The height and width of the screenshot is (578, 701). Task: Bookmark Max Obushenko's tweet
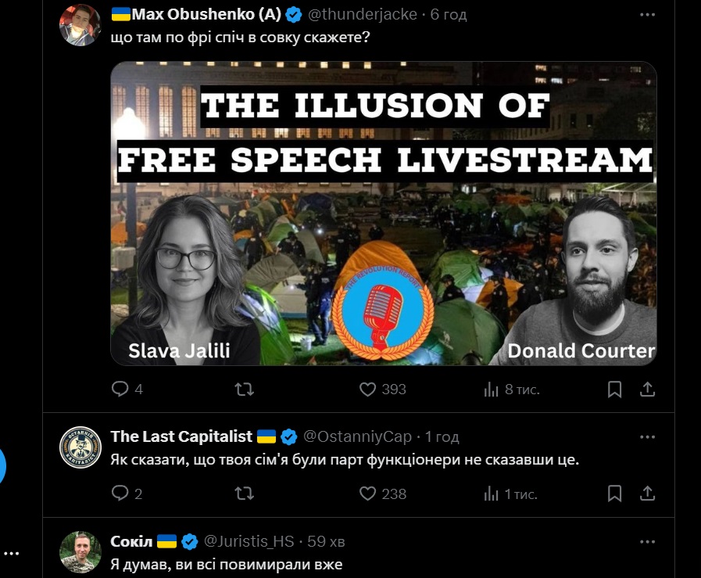(x=615, y=390)
